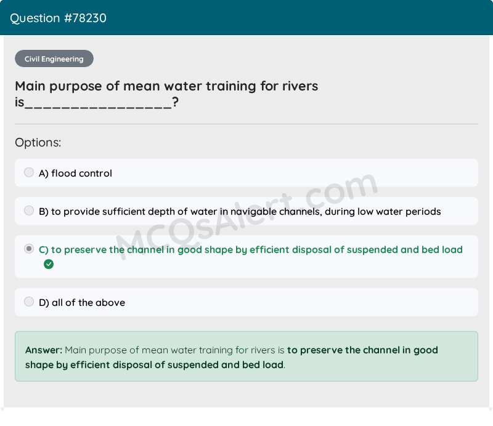This screenshot has height=426, width=493.
Task: Choose option B about sufficient depth of water
Action: pos(240,212)
